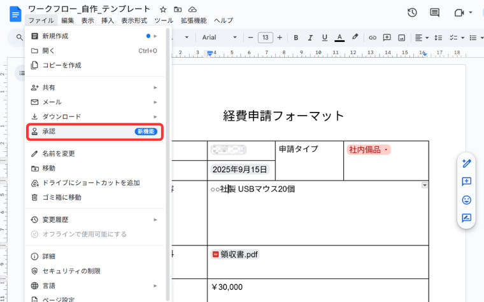
Task: Insert a link with the link icon
Action: tap(373, 38)
